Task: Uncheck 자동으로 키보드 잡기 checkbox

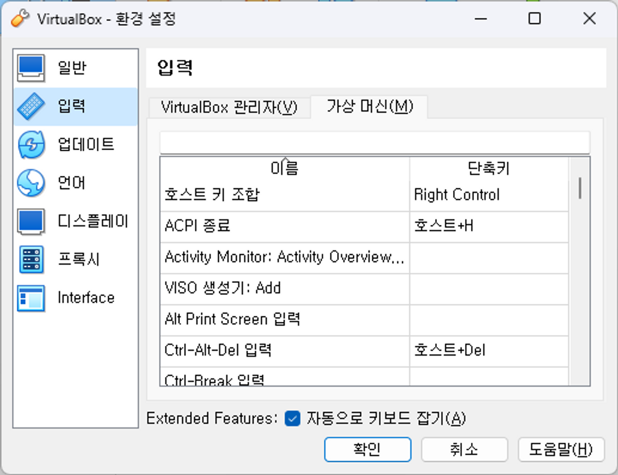Action: click(292, 419)
